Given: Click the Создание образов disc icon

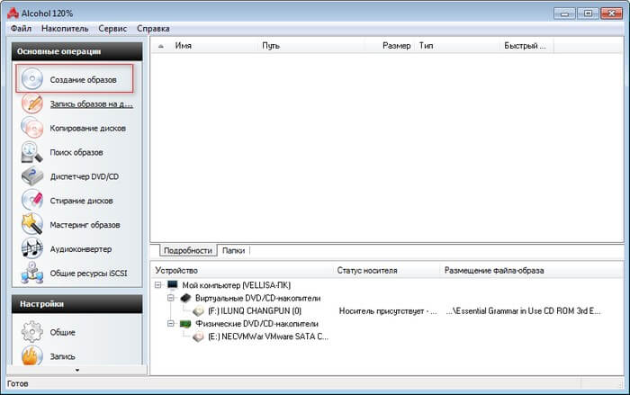Looking at the screenshot, I should [32, 79].
